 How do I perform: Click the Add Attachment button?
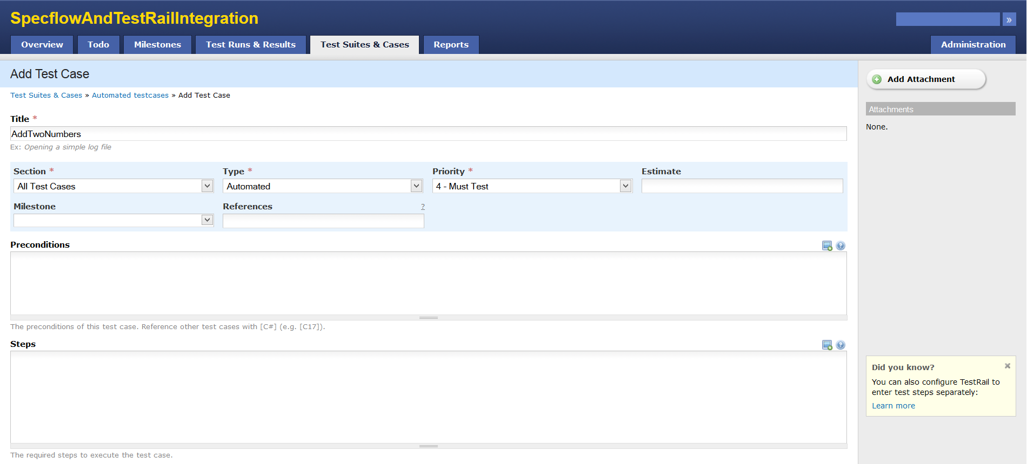(926, 79)
